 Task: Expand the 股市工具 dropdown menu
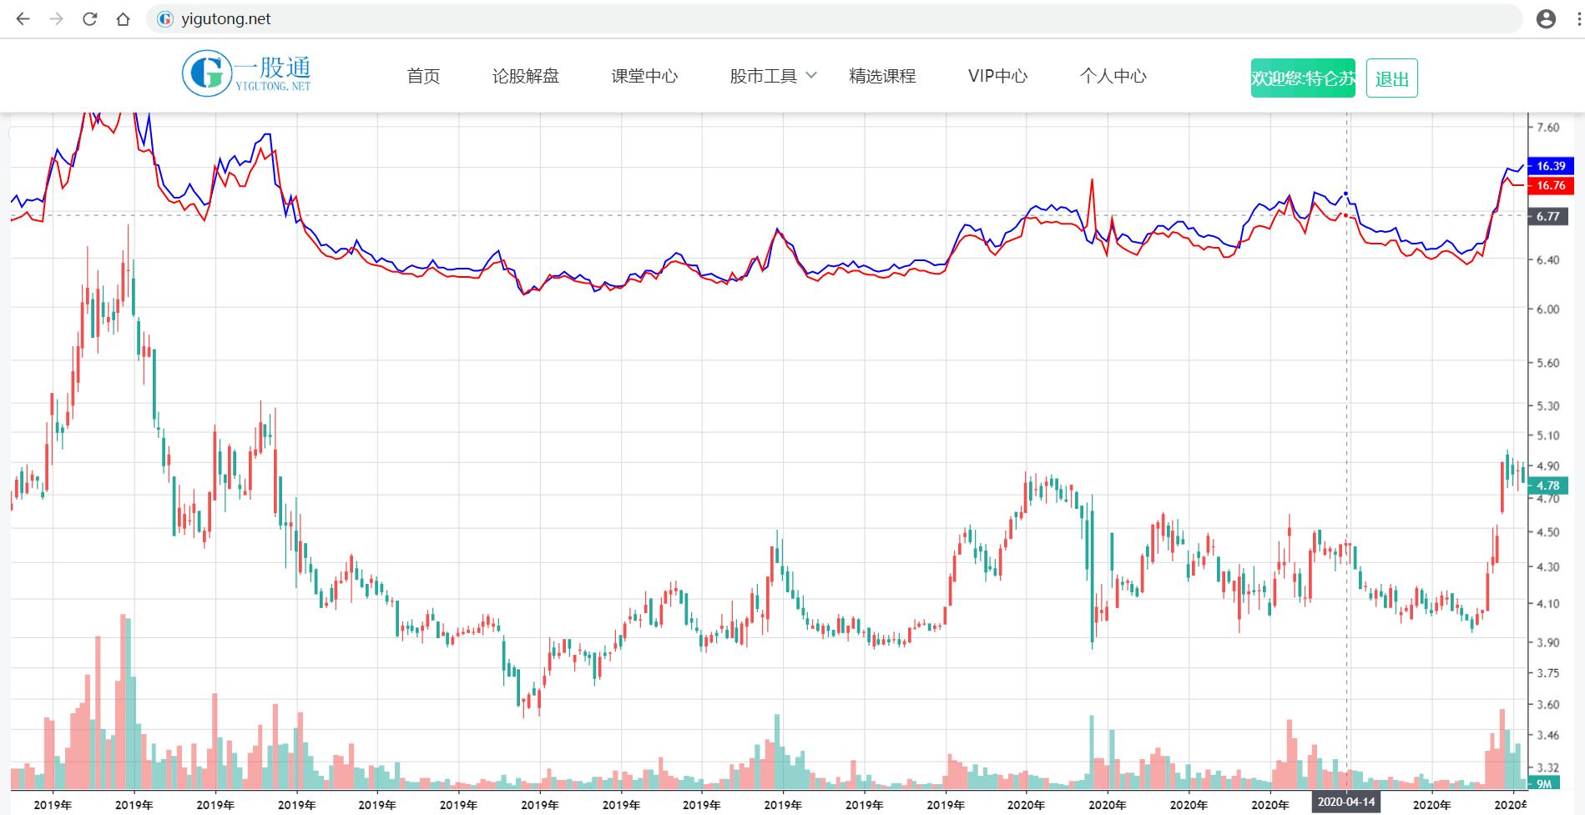(769, 76)
